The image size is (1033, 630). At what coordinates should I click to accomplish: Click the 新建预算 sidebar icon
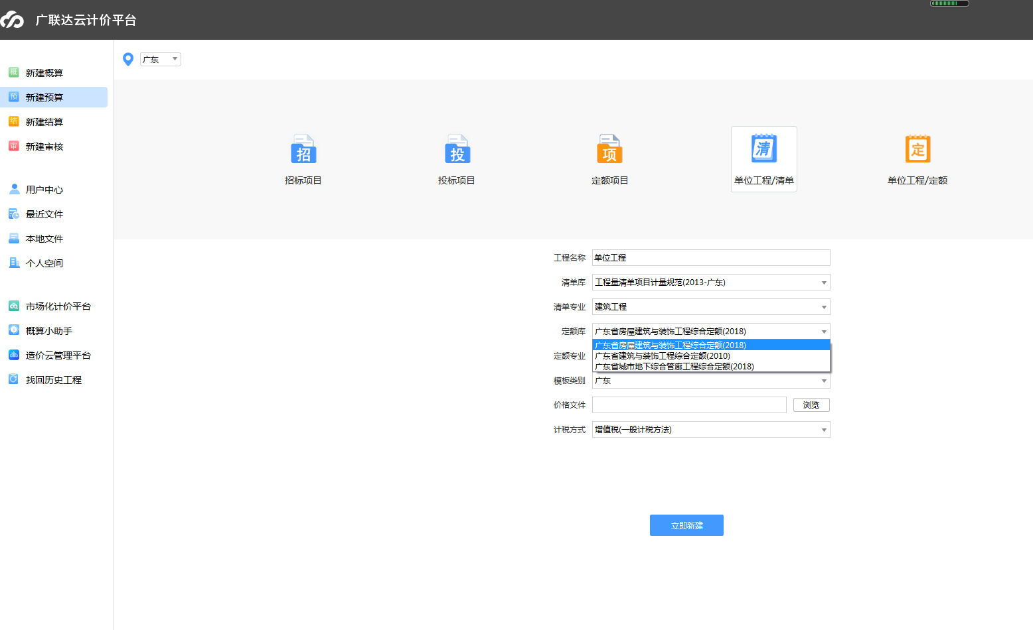(14, 97)
